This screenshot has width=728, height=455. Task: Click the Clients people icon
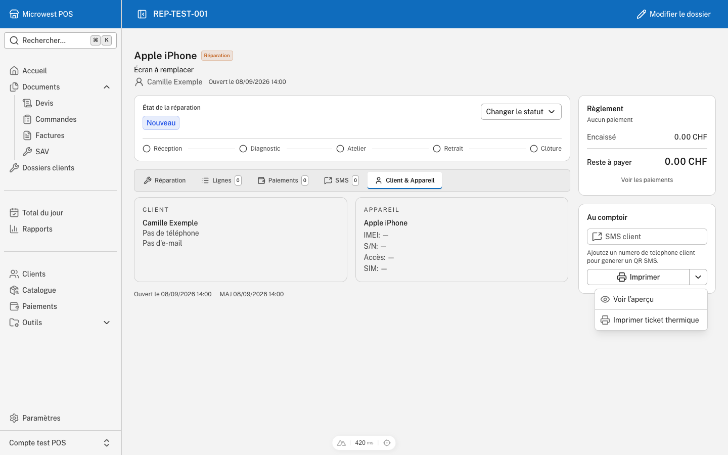click(14, 274)
